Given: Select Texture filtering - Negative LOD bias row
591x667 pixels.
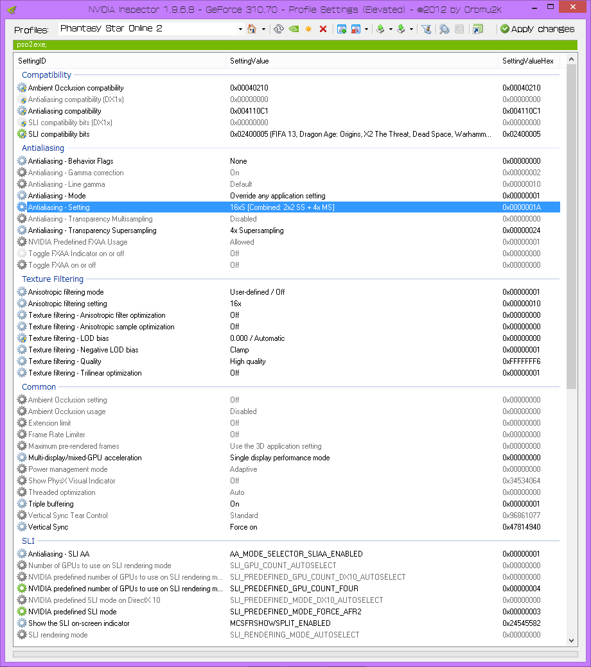Looking at the screenshot, I should tap(288, 350).
